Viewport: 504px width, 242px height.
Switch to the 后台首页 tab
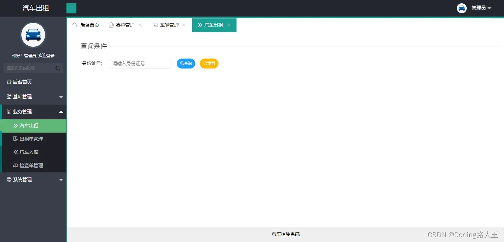(86, 25)
